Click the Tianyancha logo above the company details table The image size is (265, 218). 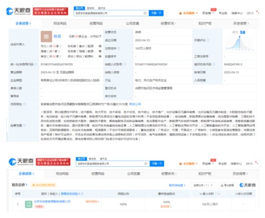(x=18, y=11)
